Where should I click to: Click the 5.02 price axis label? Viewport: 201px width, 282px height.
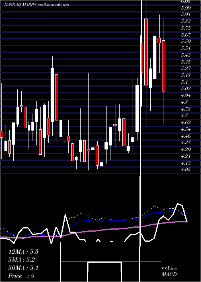coord(186,89)
